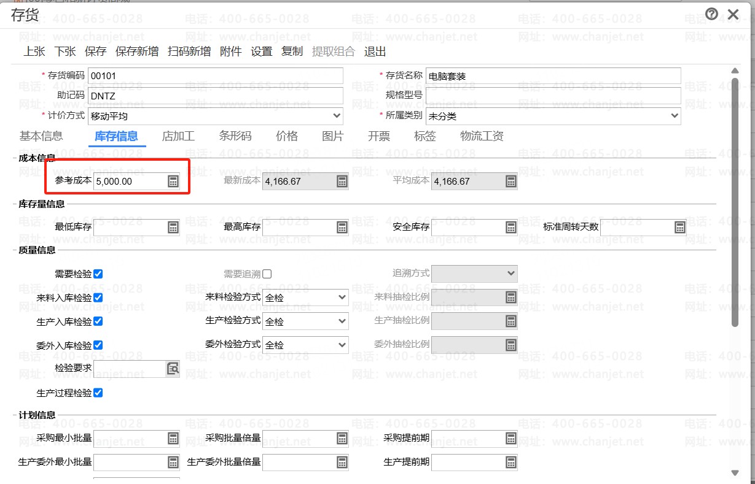
Task: Toggle 来料入库检验 checkbox
Action: (98, 298)
